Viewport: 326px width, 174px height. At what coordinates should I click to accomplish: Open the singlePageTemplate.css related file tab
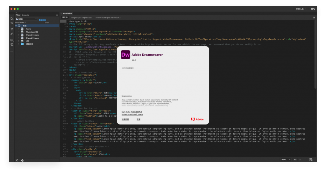81,17
